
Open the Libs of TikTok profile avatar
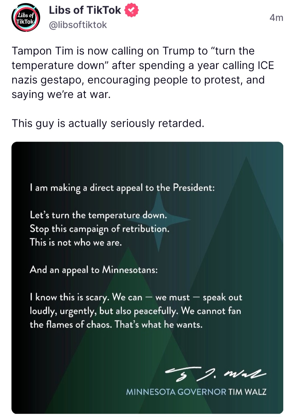pyautogui.click(x=26, y=18)
